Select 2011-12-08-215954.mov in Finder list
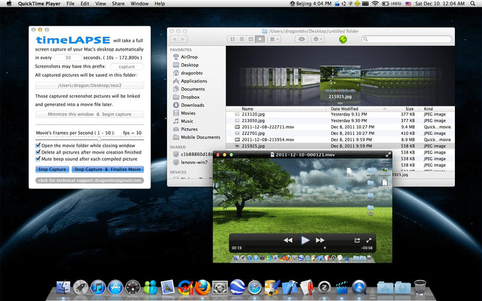 point(340,140)
